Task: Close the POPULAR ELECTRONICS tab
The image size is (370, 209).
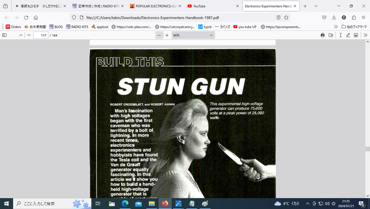Action: click(x=180, y=6)
